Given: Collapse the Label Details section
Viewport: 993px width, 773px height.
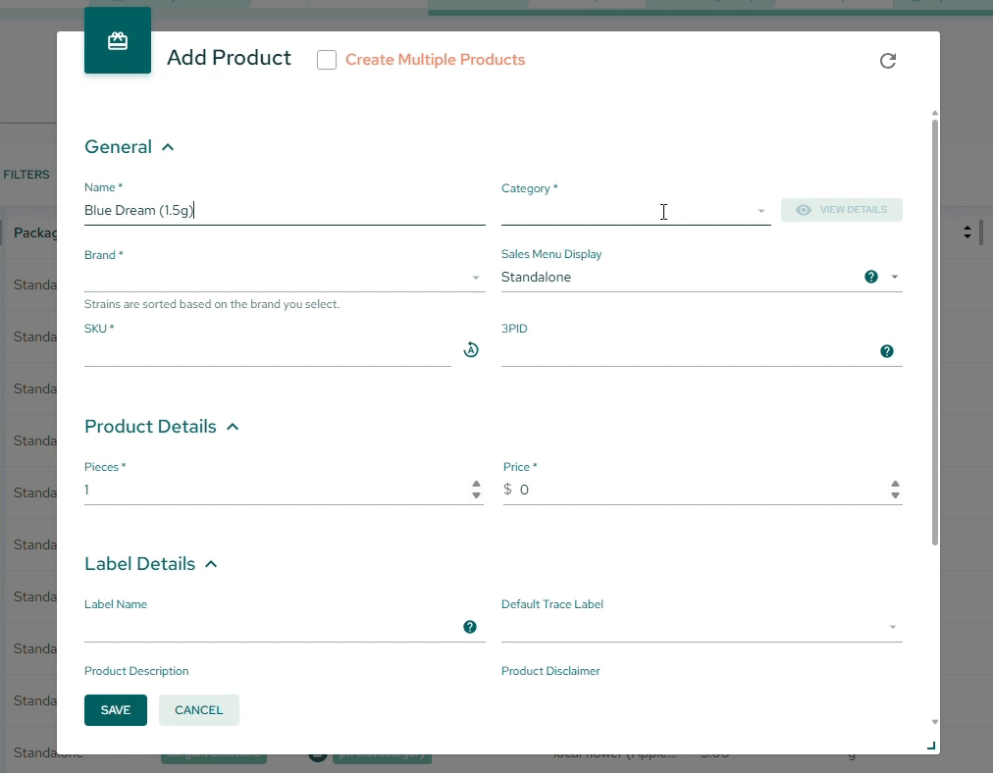Looking at the screenshot, I should 211,564.
